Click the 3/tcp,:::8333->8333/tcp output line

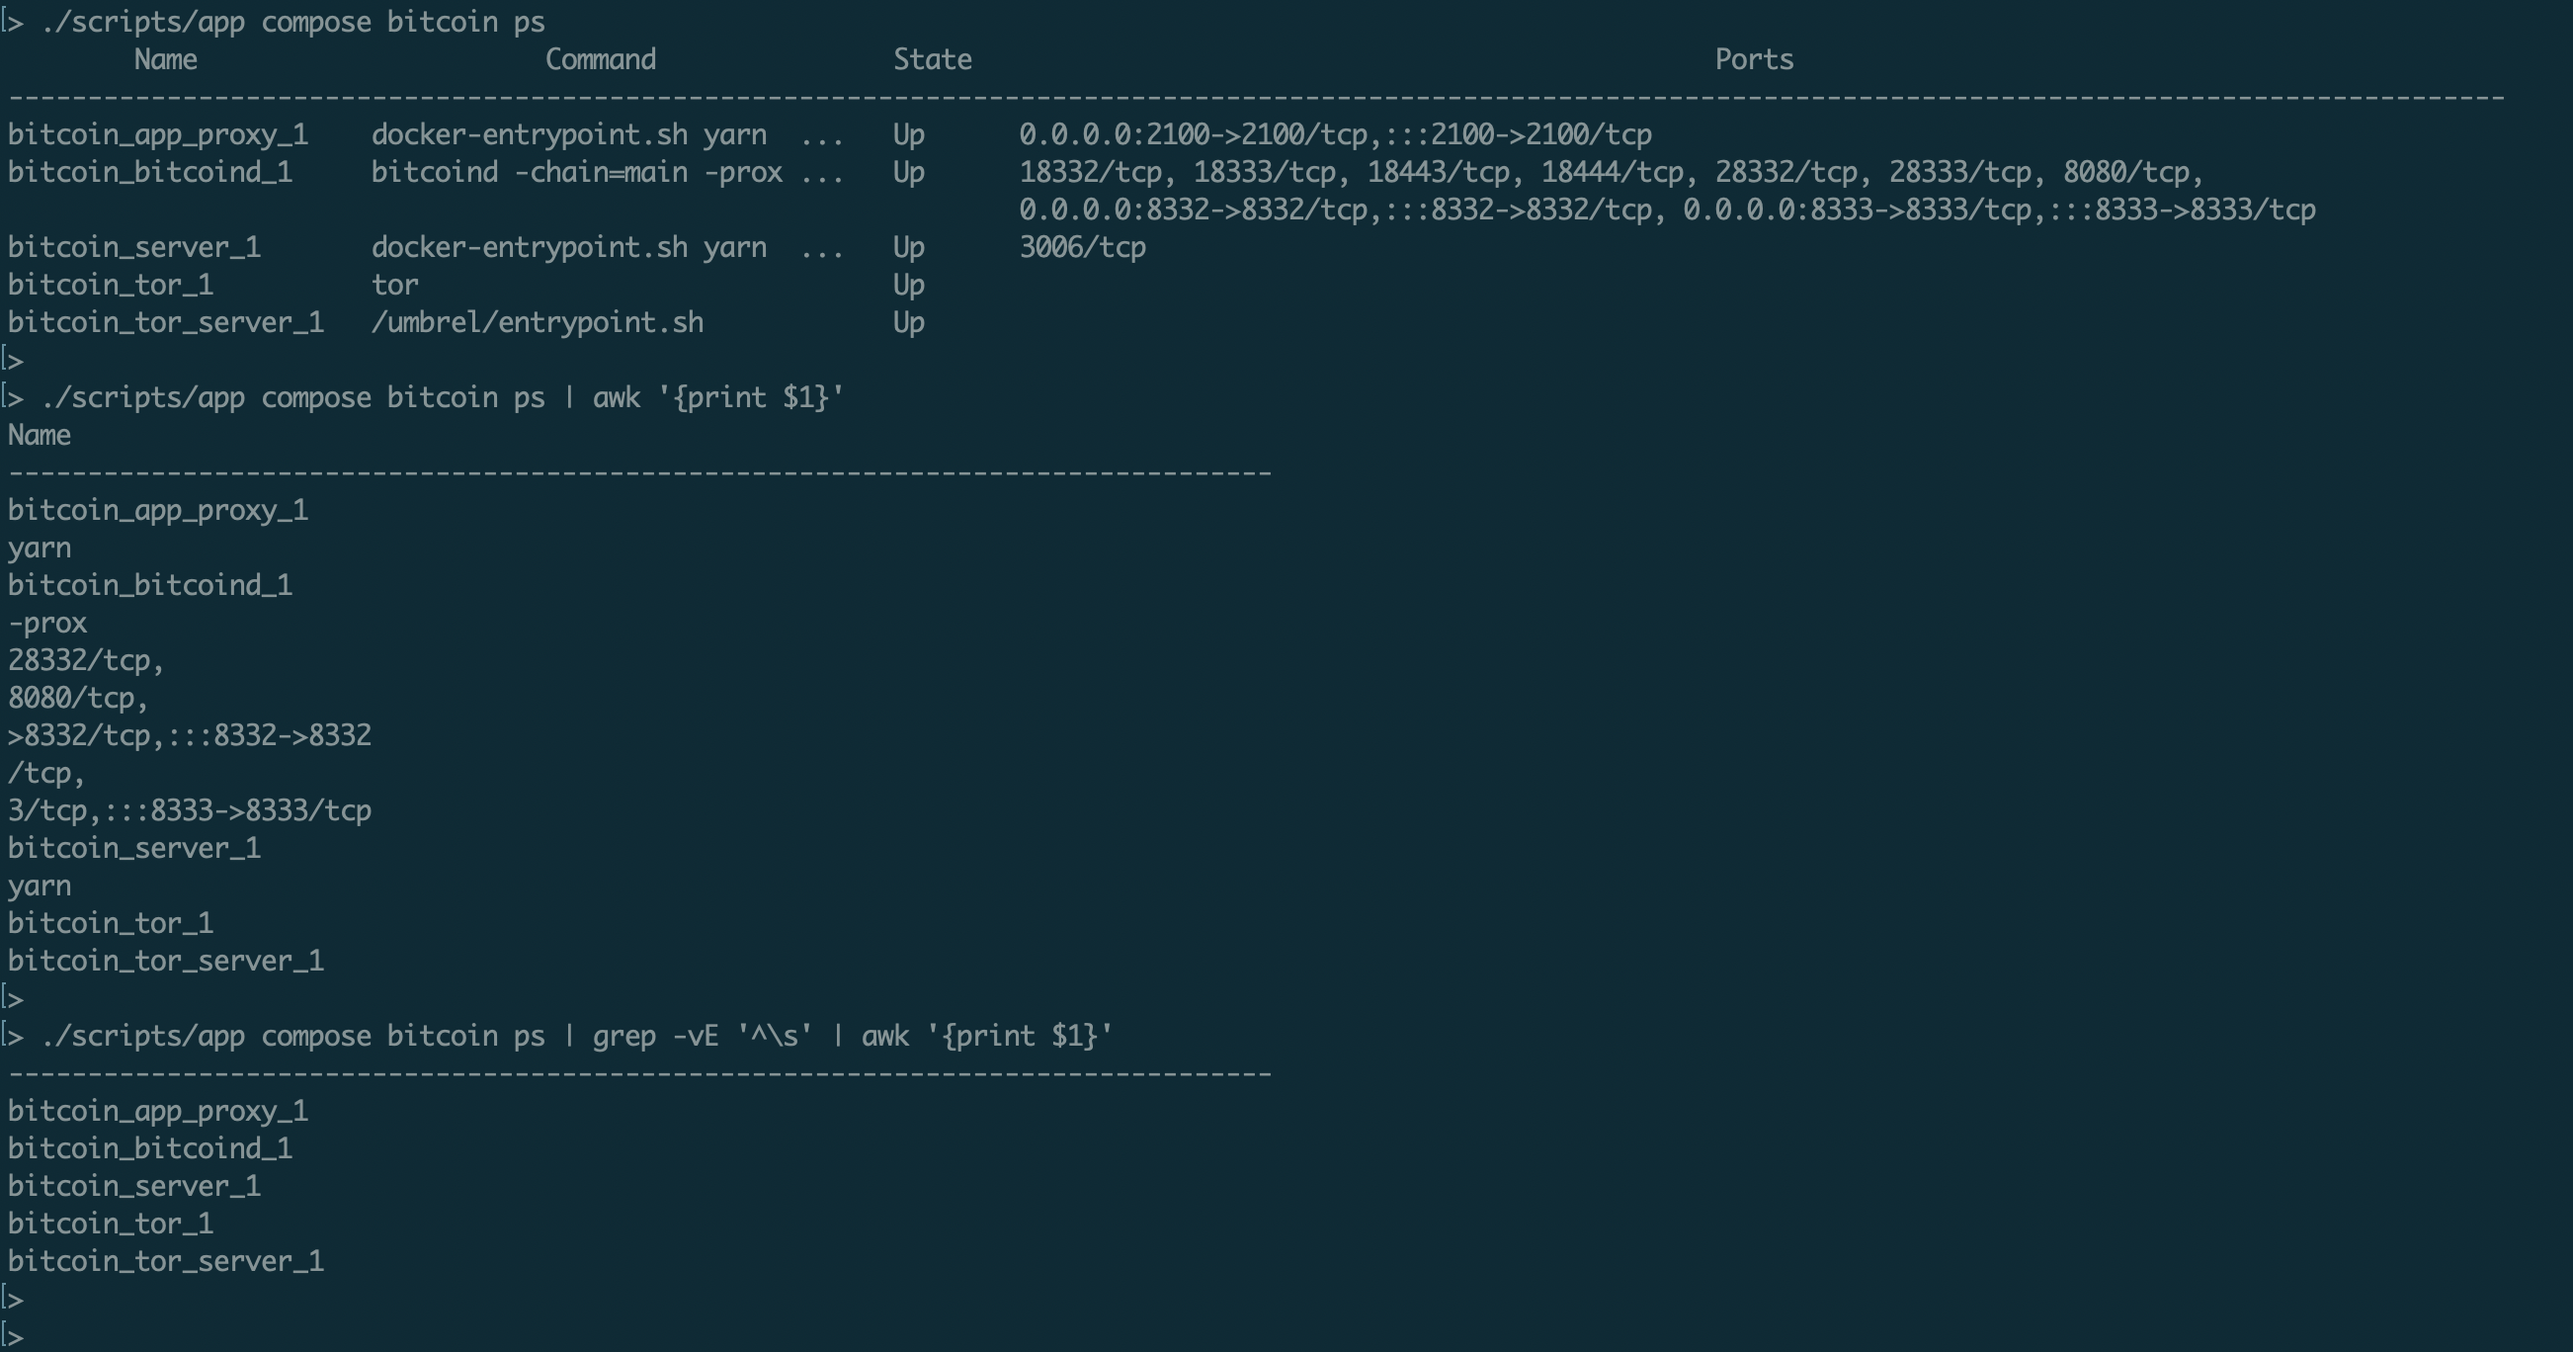[x=190, y=810]
